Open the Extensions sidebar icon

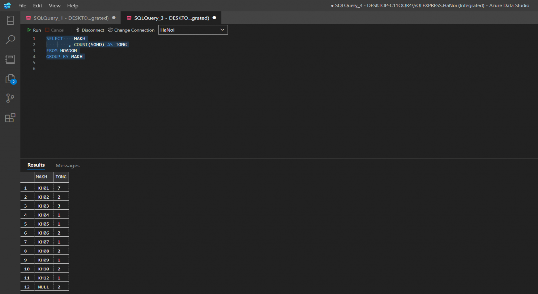[x=10, y=118]
